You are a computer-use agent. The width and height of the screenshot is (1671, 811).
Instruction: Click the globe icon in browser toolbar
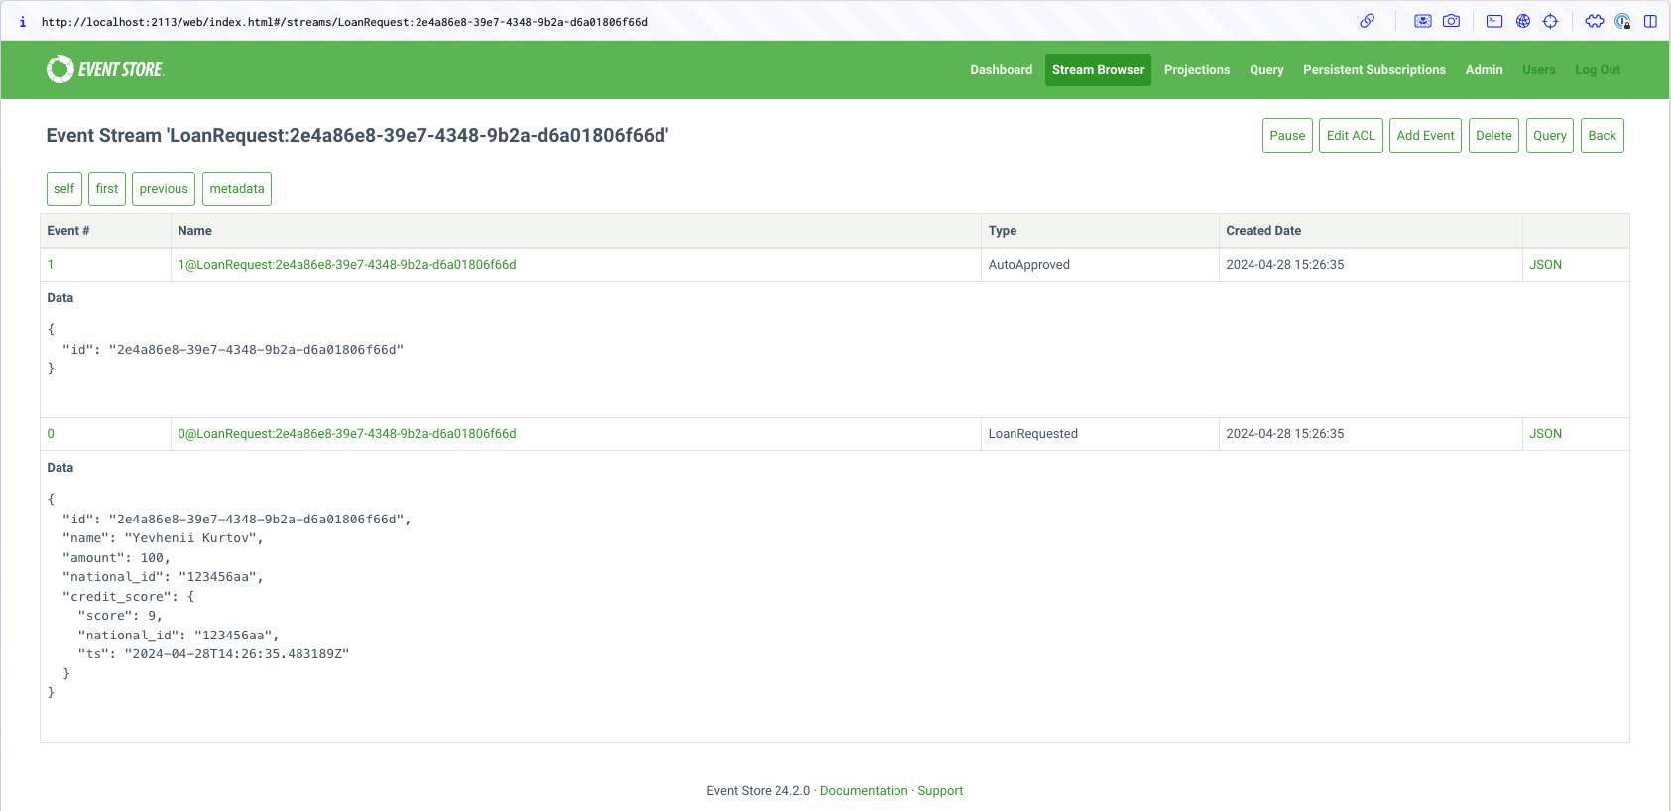pos(1523,21)
